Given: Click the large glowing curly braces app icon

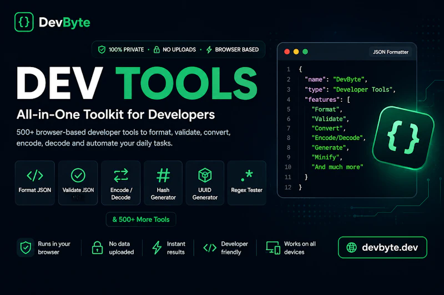Looking at the screenshot, I should pyautogui.click(x=403, y=138).
